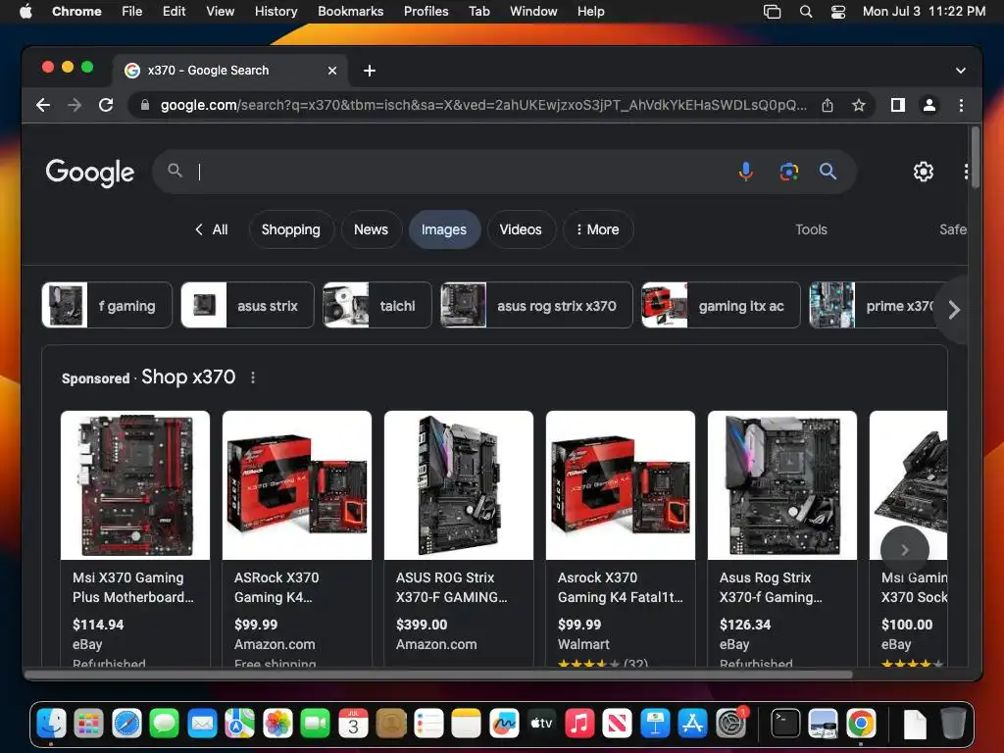Open Msi X370 Gaming Plus product image
This screenshot has height=753, width=1004.
135,485
